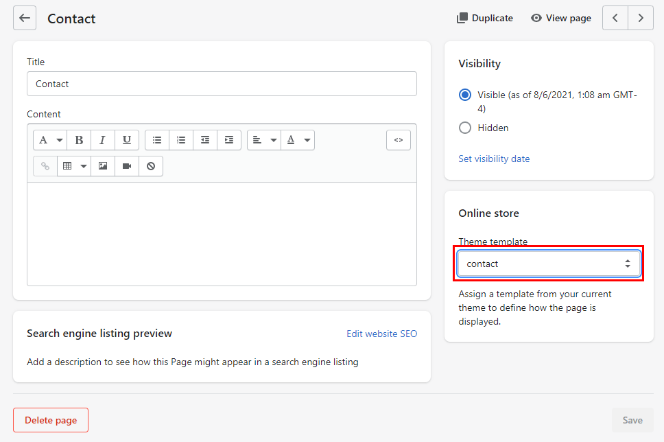The width and height of the screenshot is (664, 442).
Task: Apply underline formatting in content editor
Action: point(127,140)
